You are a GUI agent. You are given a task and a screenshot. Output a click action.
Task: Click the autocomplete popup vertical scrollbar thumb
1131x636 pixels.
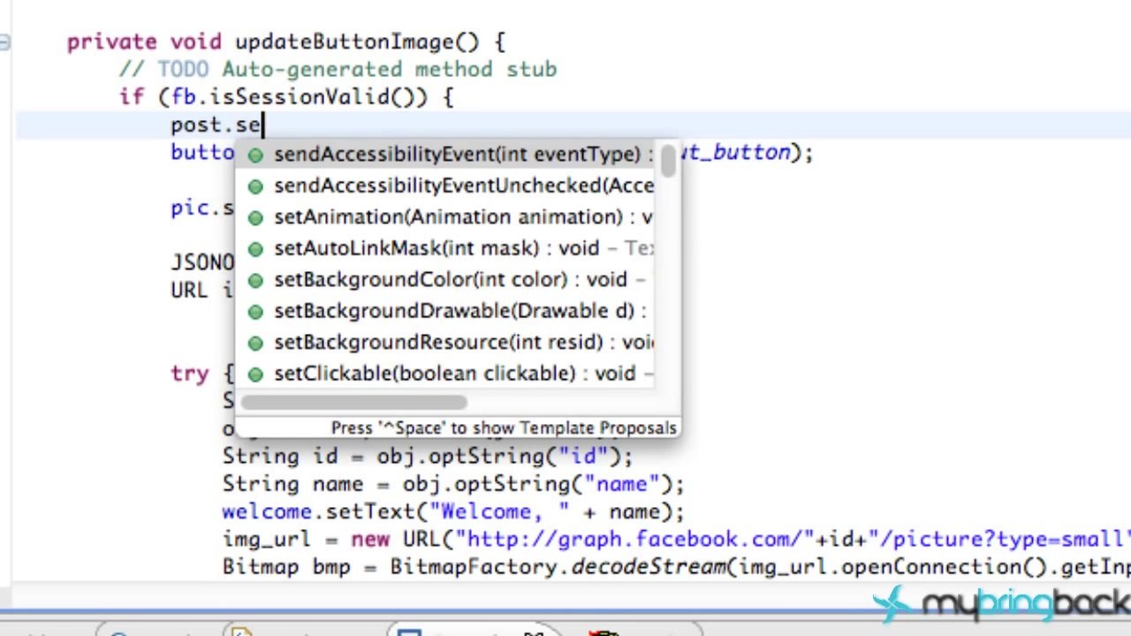668,161
